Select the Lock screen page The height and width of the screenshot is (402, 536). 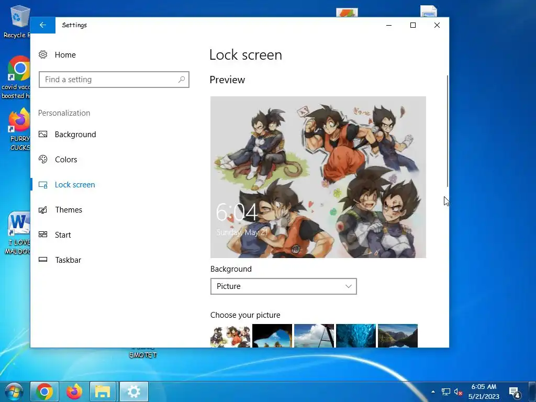pyautogui.click(x=75, y=185)
